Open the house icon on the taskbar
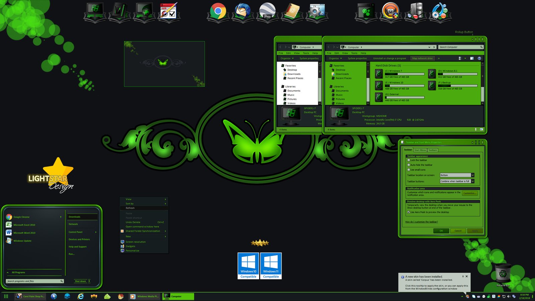This screenshot has width=535, height=301. pos(121,296)
